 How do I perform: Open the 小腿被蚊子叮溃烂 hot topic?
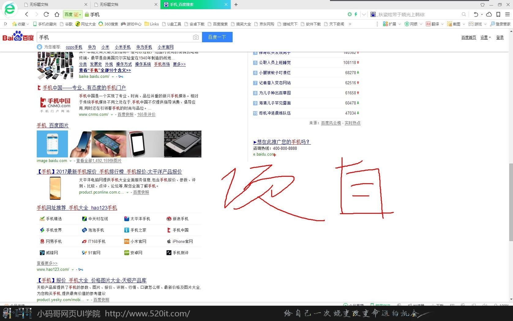pyautogui.click(x=275, y=73)
